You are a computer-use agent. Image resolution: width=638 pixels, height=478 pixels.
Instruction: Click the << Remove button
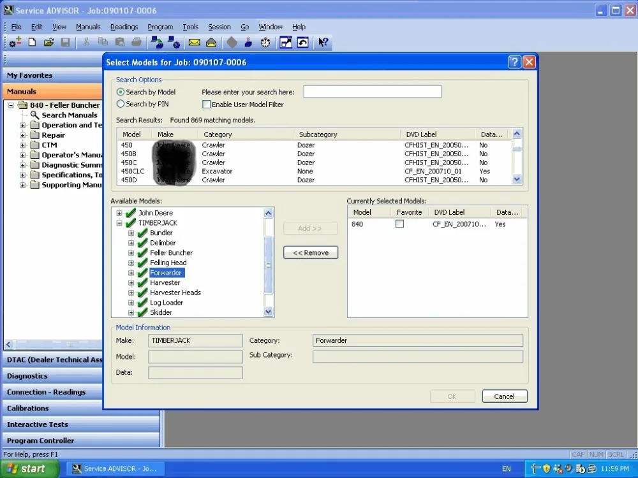(311, 253)
